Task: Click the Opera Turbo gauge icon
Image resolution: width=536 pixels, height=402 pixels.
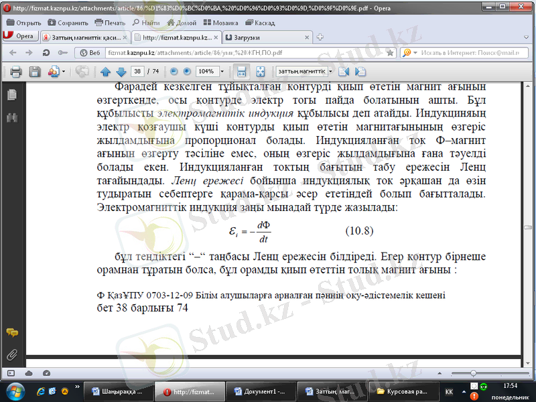Action: click(x=46, y=373)
